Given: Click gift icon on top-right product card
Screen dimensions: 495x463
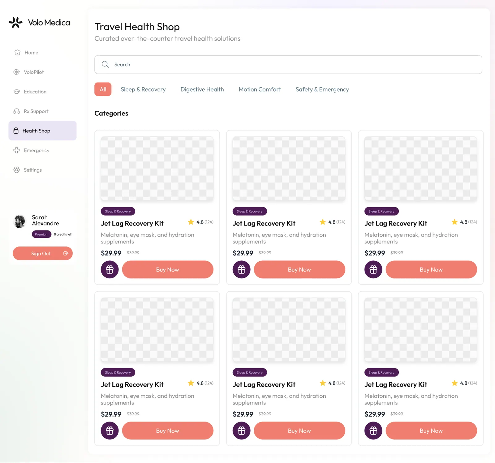Looking at the screenshot, I should click(373, 269).
